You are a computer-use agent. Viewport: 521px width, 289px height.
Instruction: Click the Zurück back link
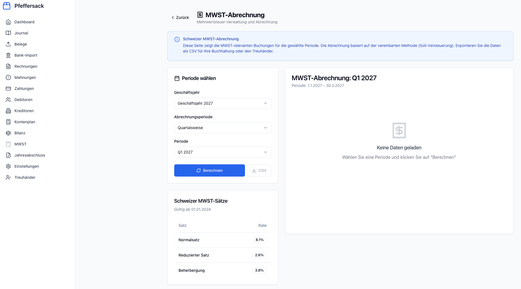(x=180, y=17)
